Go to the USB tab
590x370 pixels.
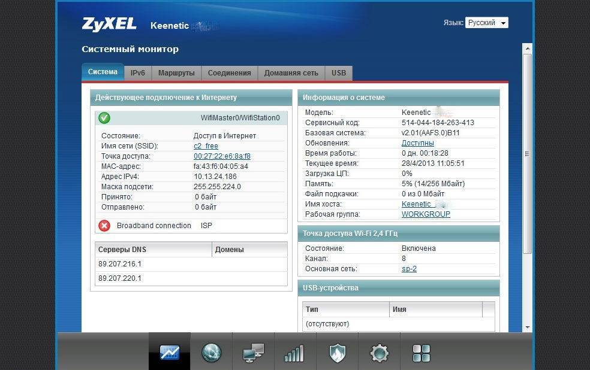(x=339, y=73)
